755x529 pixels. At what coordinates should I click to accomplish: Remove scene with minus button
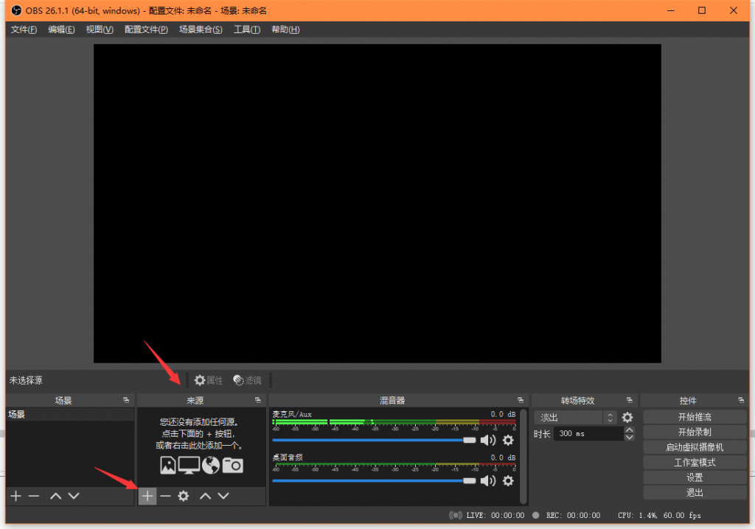[x=34, y=496]
